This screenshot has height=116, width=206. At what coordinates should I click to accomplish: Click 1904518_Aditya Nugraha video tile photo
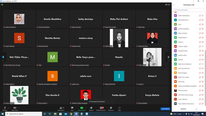click(86, 95)
